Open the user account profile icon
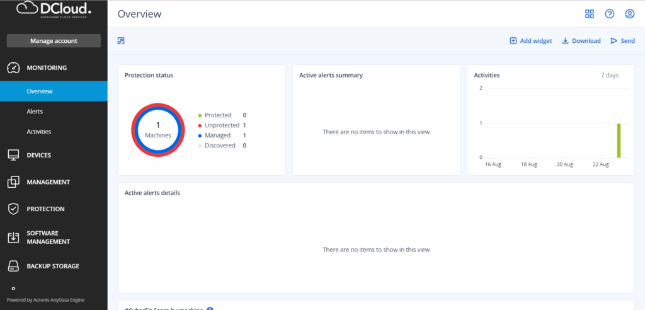Viewport: 645px width, 310px height. point(629,14)
